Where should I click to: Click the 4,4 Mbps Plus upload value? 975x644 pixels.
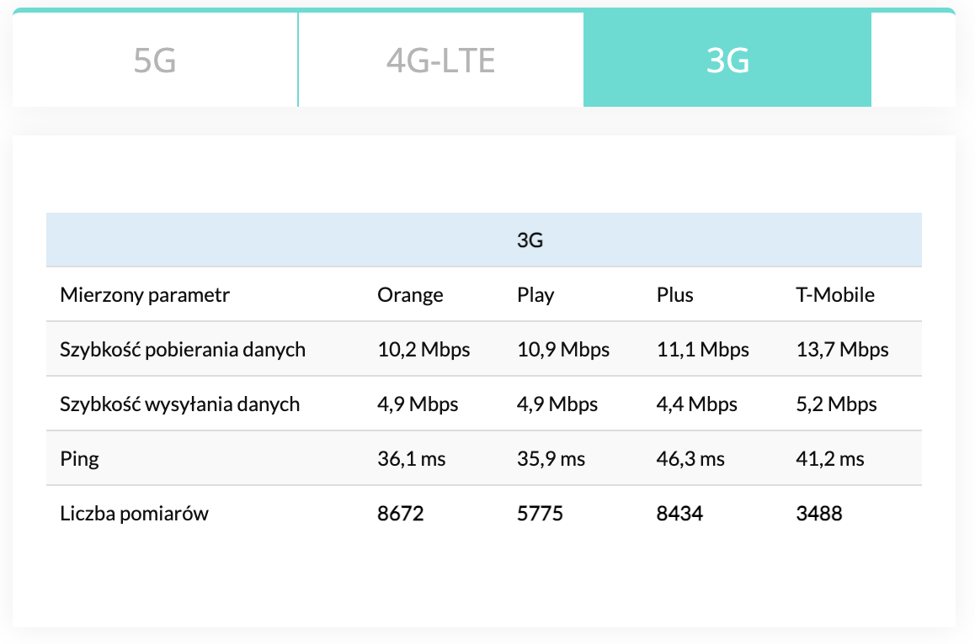pyautogui.click(x=697, y=404)
